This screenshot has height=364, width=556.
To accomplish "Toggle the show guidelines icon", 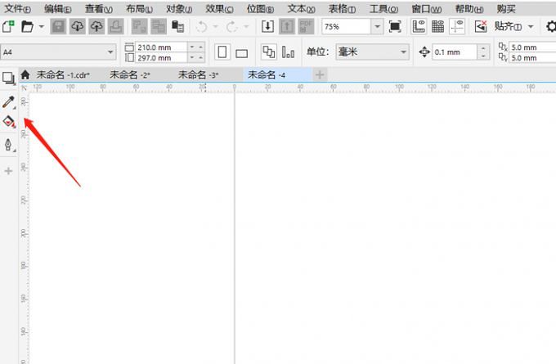I will click(x=457, y=27).
